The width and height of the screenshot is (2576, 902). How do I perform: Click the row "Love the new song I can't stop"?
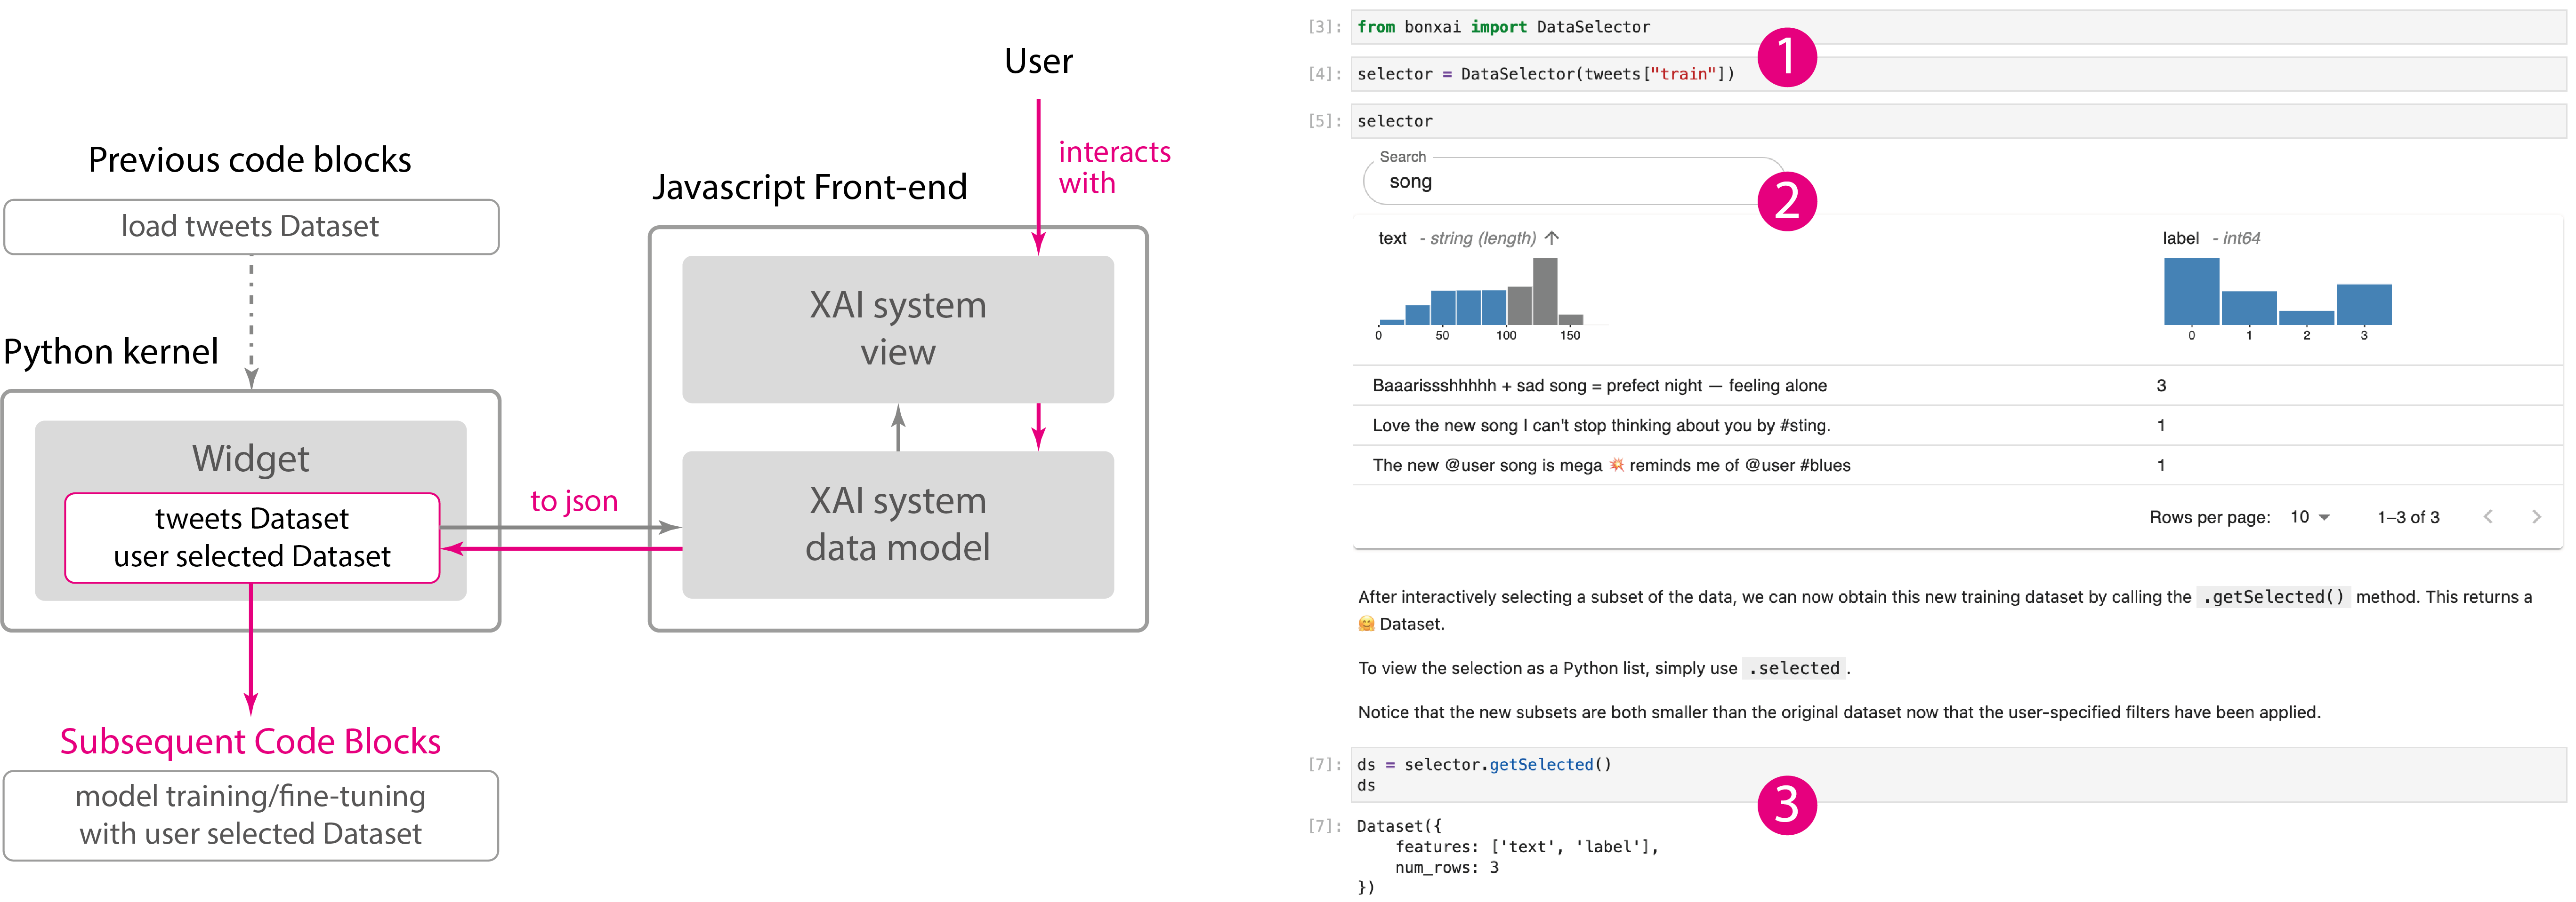1957,426
